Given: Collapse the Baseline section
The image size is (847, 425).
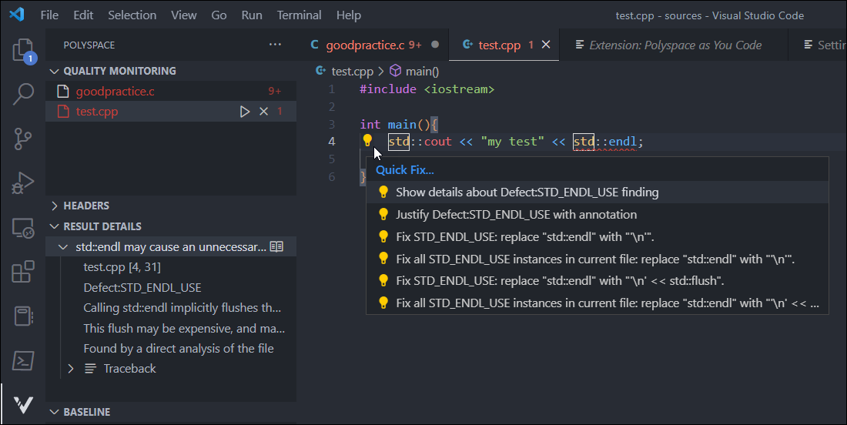Looking at the screenshot, I should tap(54, 411).
